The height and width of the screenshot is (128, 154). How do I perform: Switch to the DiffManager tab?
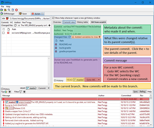9,14
